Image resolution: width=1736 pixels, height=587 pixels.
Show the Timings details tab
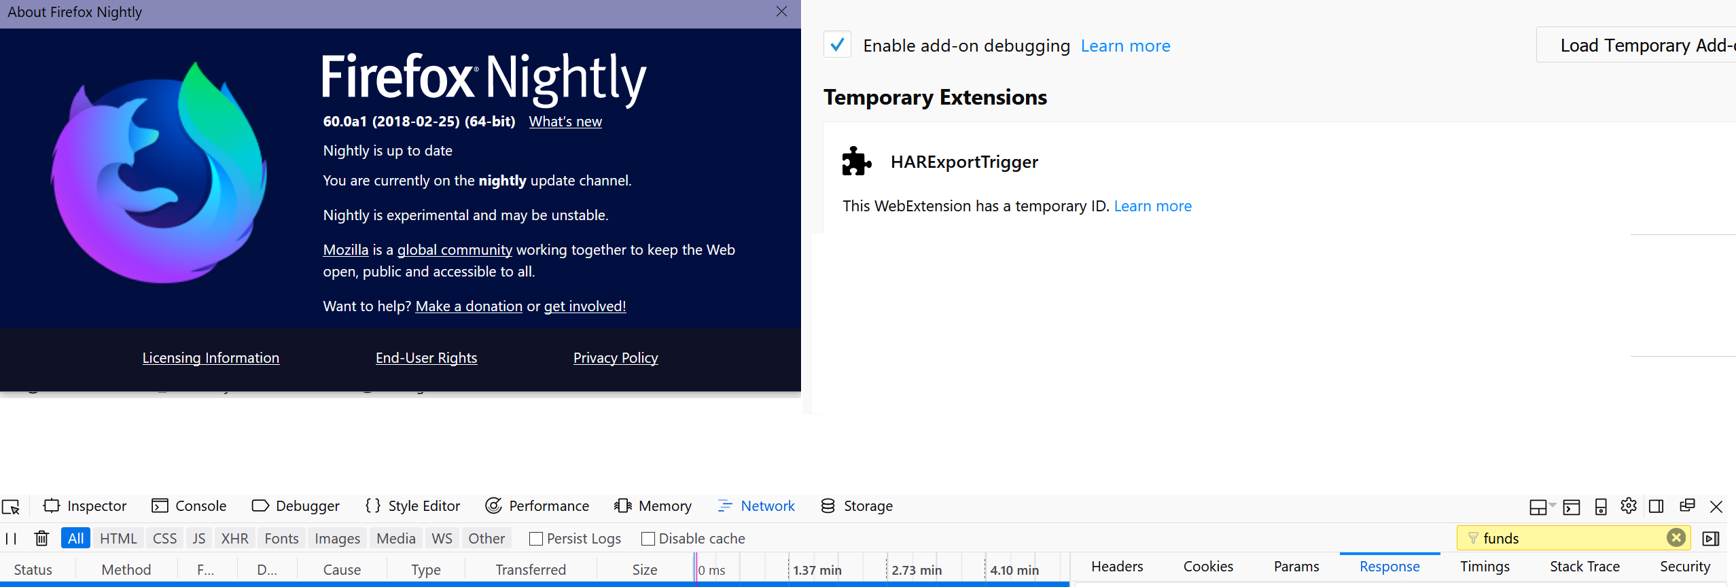pyautogui.click(x=1485, y=567)
